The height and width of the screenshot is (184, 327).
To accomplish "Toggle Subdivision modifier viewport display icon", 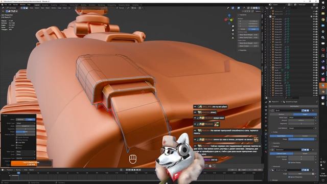I will tap(306, 150).
